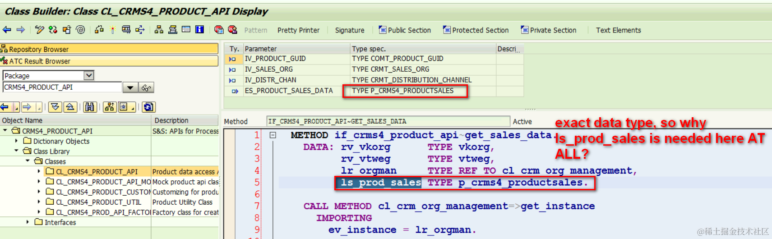The image size is (772, 239).
Task: Click the Pretty Printer button
Action: (298, 30)
